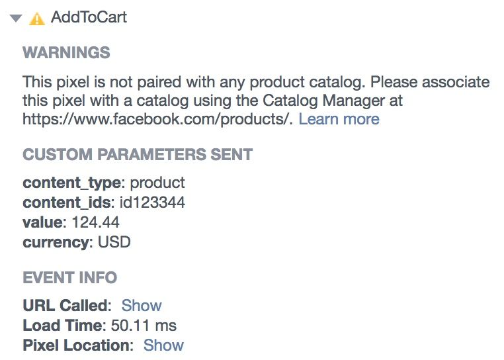Select the content_ids value id123344
Viewport: 504px width, 360px height.
152,202
